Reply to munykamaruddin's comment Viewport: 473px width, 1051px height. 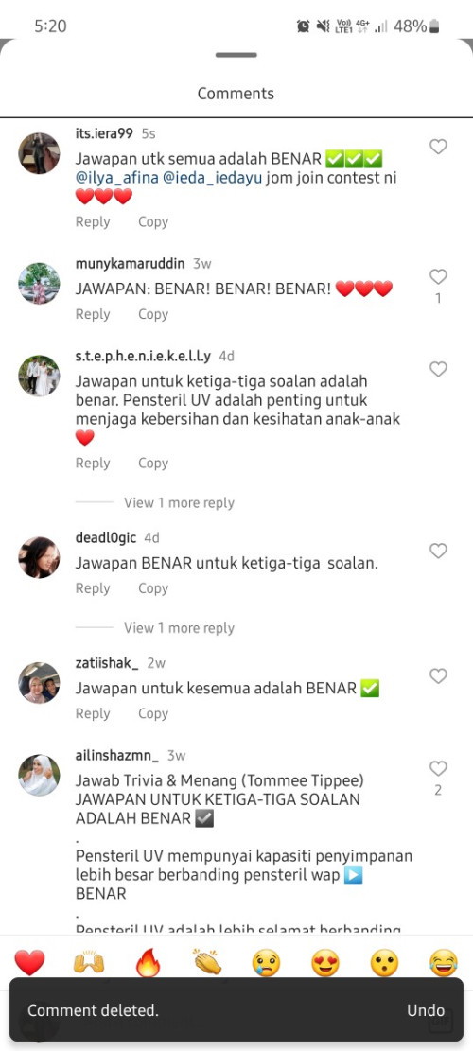point(93,314)
